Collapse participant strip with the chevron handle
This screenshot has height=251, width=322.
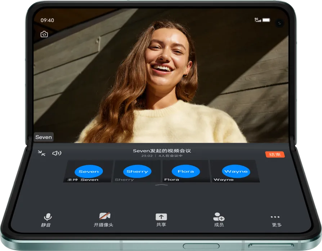(x=161, y=185)
